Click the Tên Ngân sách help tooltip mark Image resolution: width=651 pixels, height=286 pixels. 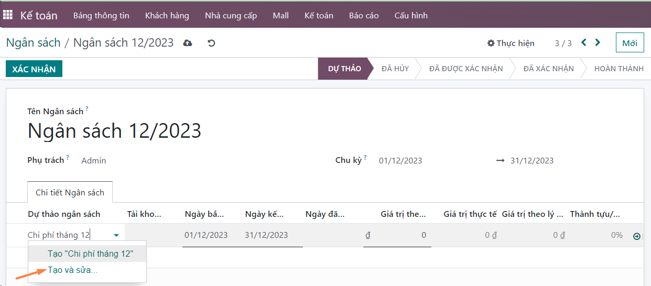point(87,109)
